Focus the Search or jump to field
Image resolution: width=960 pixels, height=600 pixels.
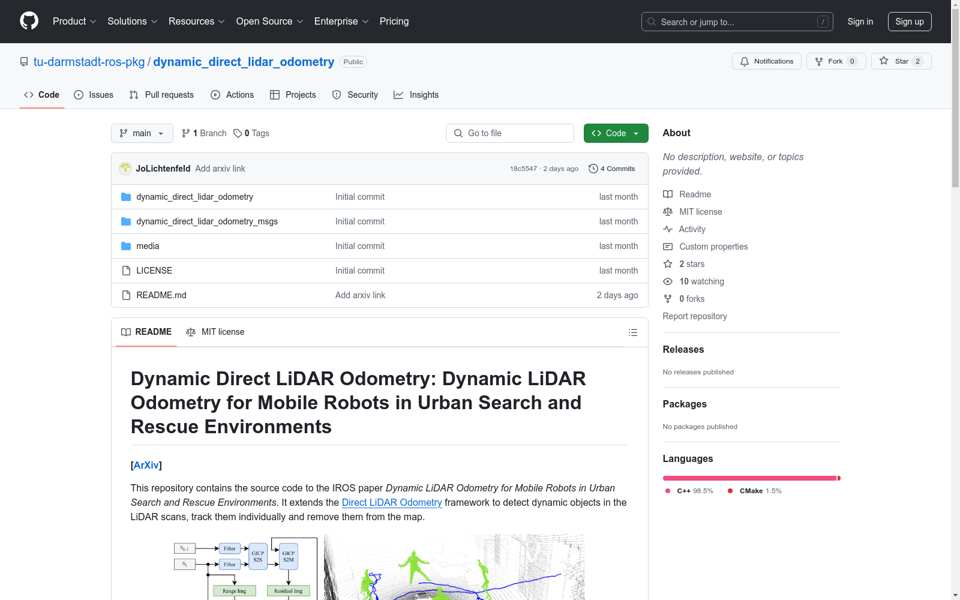[737, 22]
